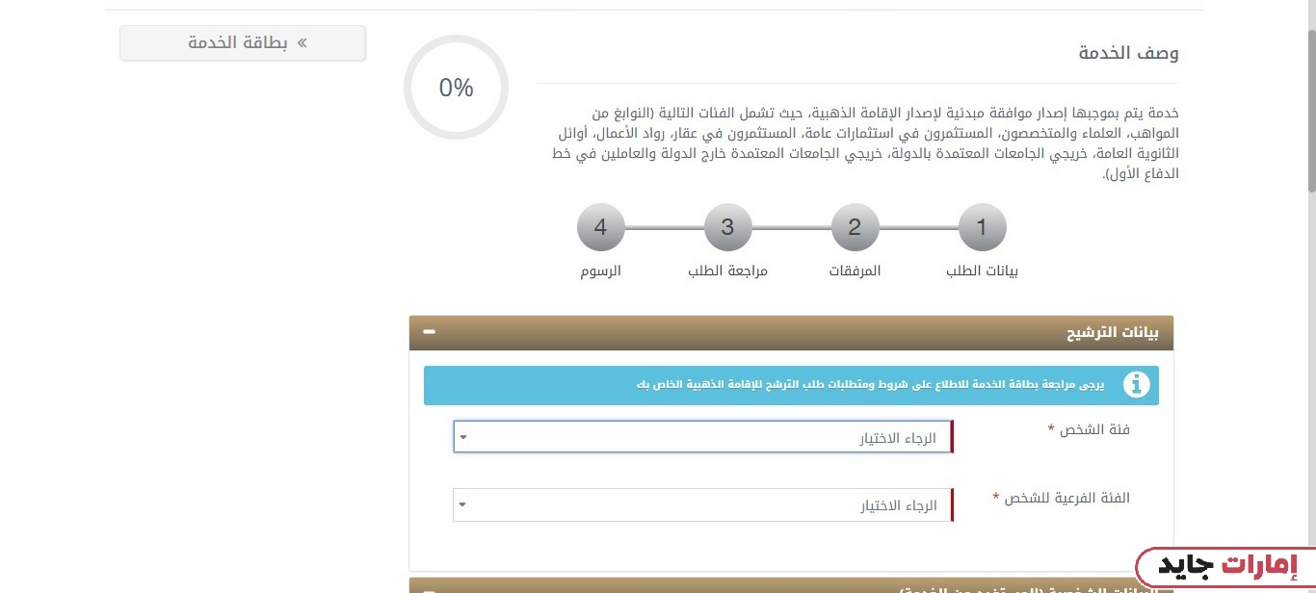The image size is (1316, 593).
Task: Click the بطاقة الخدمة button
Action: tap(242, 42)
